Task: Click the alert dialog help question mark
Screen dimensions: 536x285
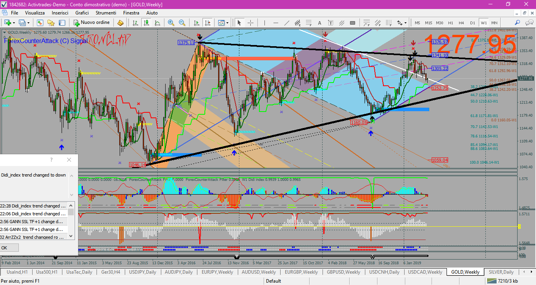Action: 51,160
